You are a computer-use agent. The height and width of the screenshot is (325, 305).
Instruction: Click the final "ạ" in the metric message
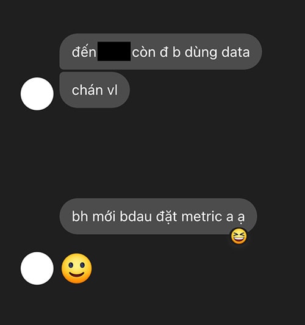click(241, 218)
